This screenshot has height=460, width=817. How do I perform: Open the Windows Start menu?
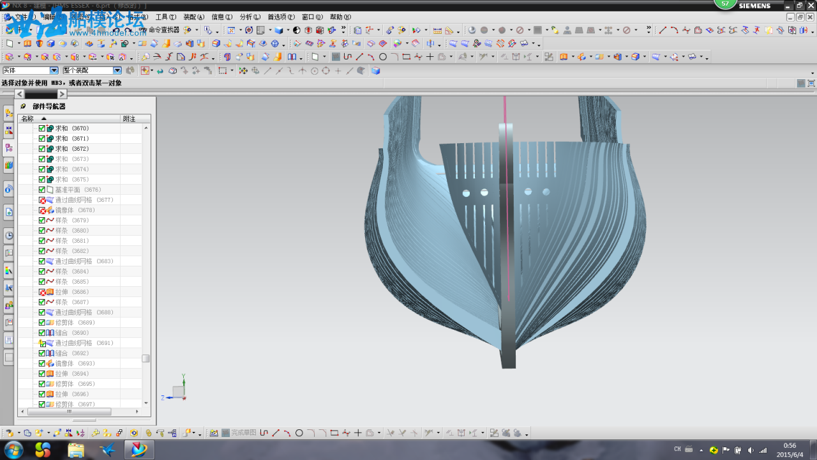click(12, 449)
